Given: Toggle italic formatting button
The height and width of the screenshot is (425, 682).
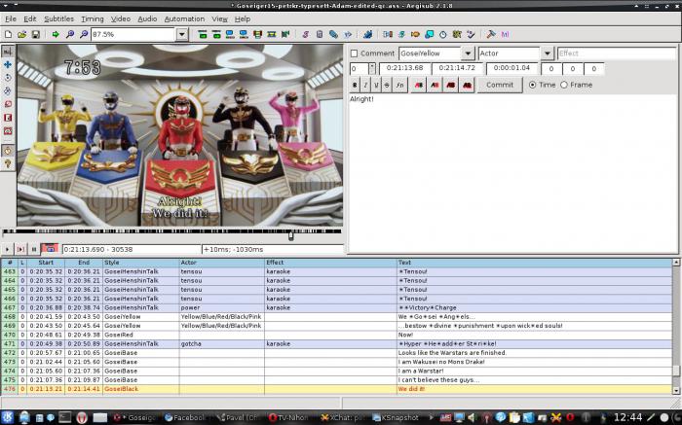Looking at the screenshot, I should [365, 85].
